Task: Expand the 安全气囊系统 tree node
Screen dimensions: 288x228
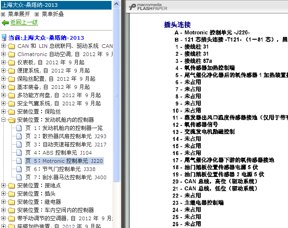Action: pos(3,103)
